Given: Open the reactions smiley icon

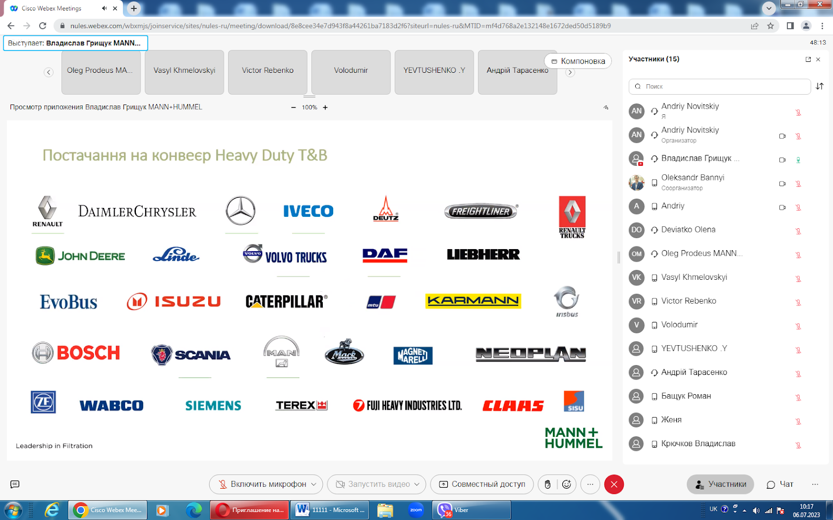Looking at the screenshot, I should tap(567, 484).
